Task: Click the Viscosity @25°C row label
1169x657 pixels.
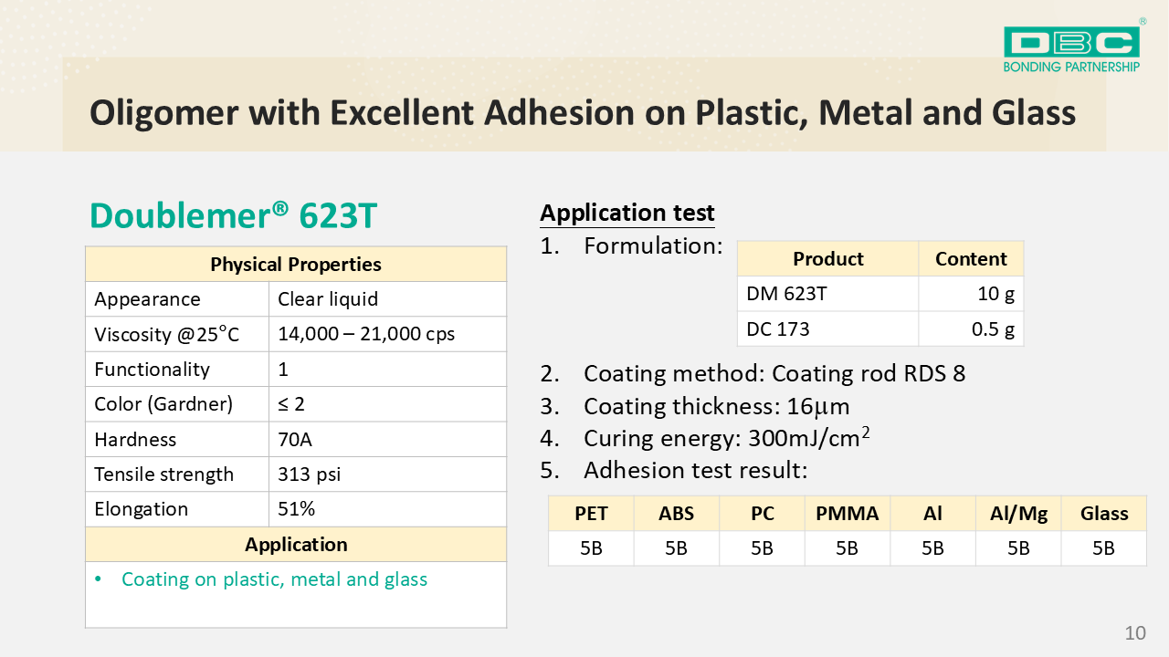Action: tap(166, 335)
